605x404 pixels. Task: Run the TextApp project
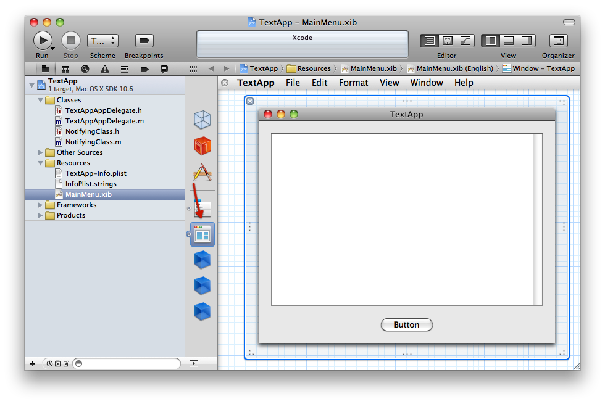[x=43, y=41]
